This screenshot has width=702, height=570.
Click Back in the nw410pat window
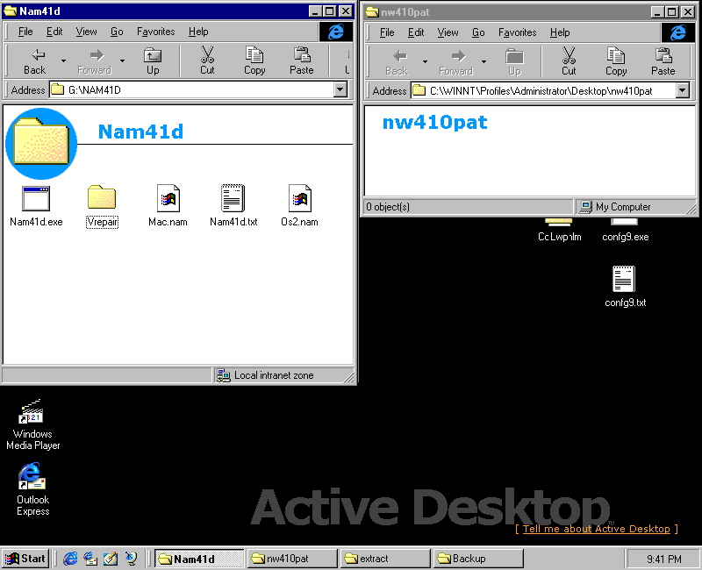click(x=397, y=62)
